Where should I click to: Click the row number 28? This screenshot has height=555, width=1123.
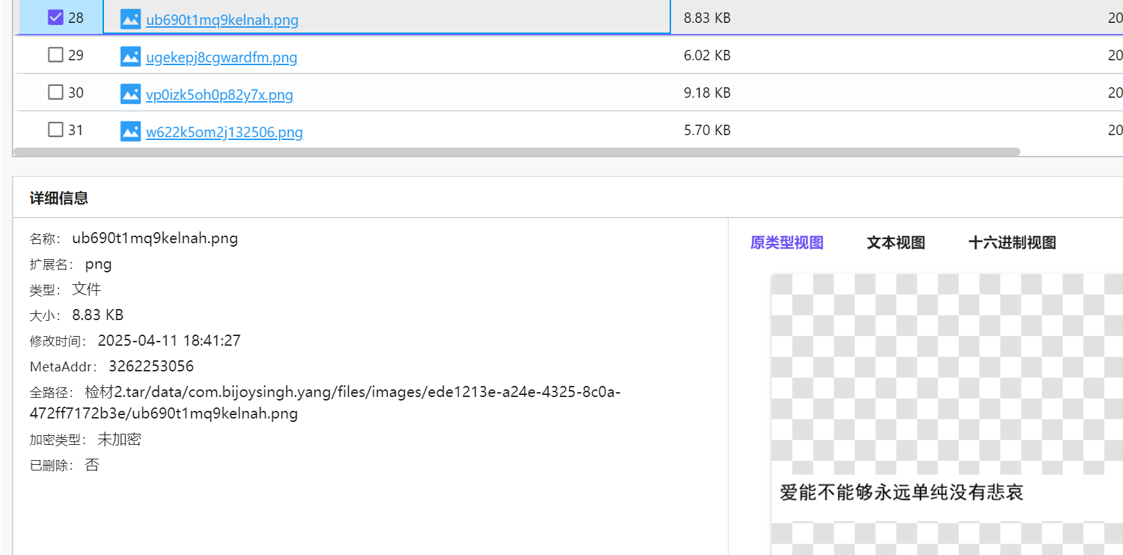(76, 18)
